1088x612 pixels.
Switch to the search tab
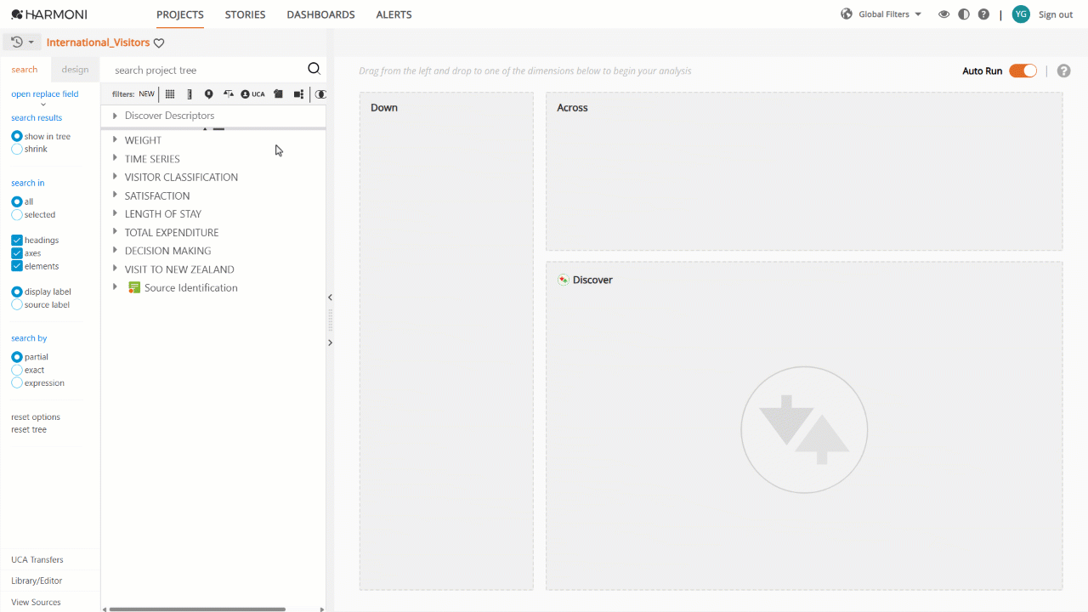pos(25,70)
